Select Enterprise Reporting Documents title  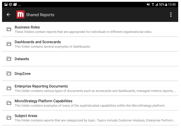pyautogui.click(x=41, y=86)
